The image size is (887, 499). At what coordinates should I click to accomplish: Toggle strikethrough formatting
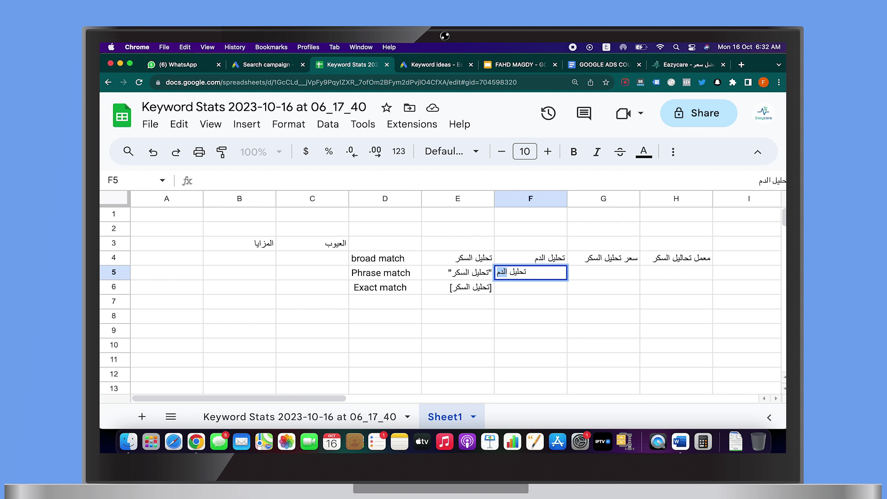click(x=620, y=152)
